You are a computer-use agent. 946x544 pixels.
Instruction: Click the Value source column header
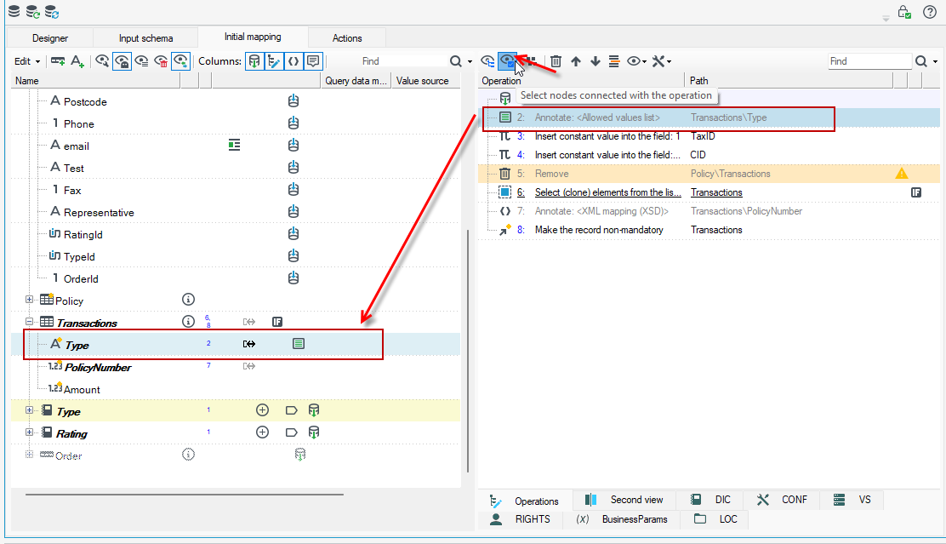pos(425,81)
